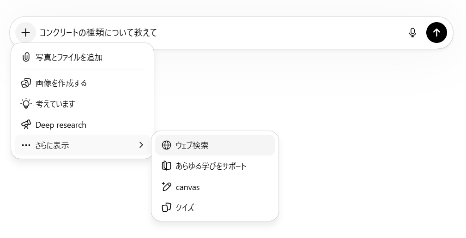The image size is (466, 238).
Task: Select 写真とファイルを追加 menu item
Action: coord(69,58)
